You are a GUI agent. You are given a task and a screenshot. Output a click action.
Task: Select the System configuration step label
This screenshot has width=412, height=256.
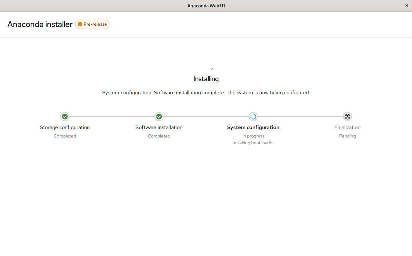click(253, 128)
